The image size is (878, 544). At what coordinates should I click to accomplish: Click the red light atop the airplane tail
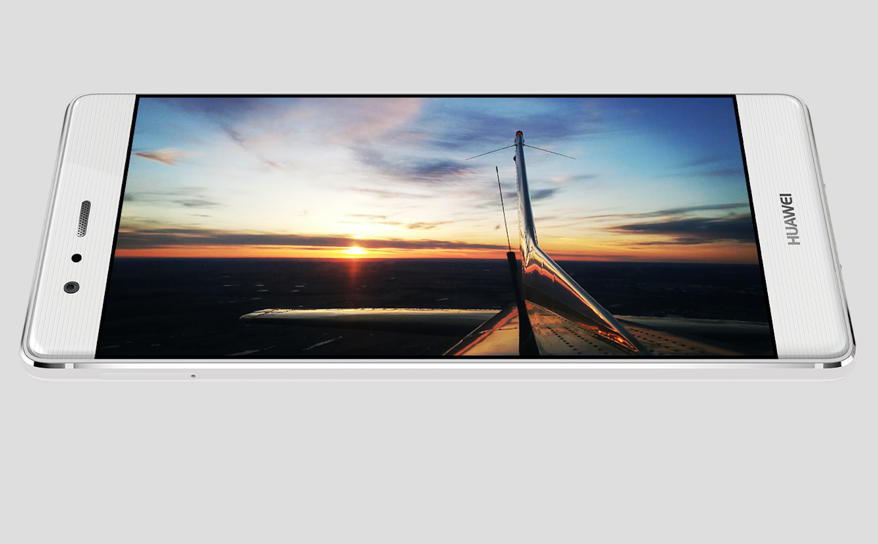519,133
